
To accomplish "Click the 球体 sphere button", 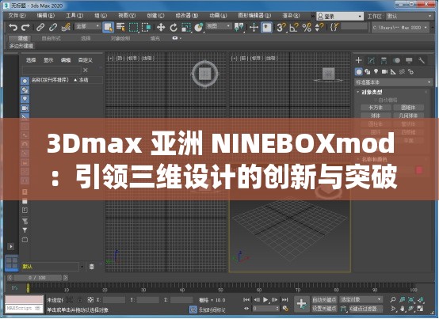I will [x=376, y=116].
